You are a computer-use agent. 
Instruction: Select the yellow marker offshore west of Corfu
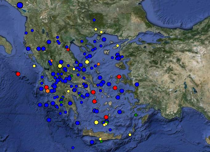tap(34, 66)
